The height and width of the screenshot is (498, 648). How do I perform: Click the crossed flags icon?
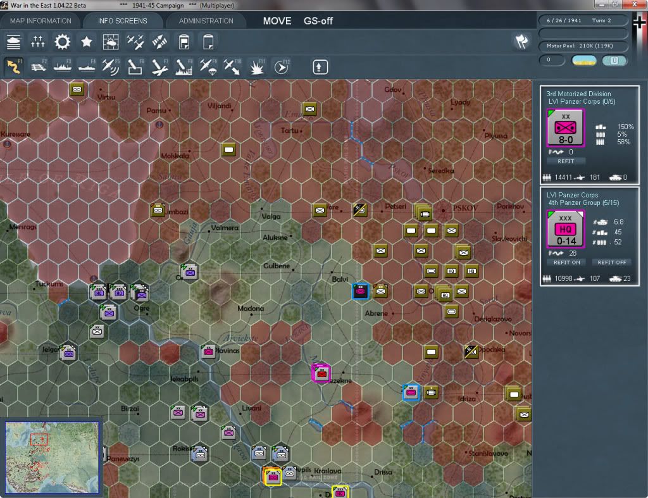click(521, 41)
